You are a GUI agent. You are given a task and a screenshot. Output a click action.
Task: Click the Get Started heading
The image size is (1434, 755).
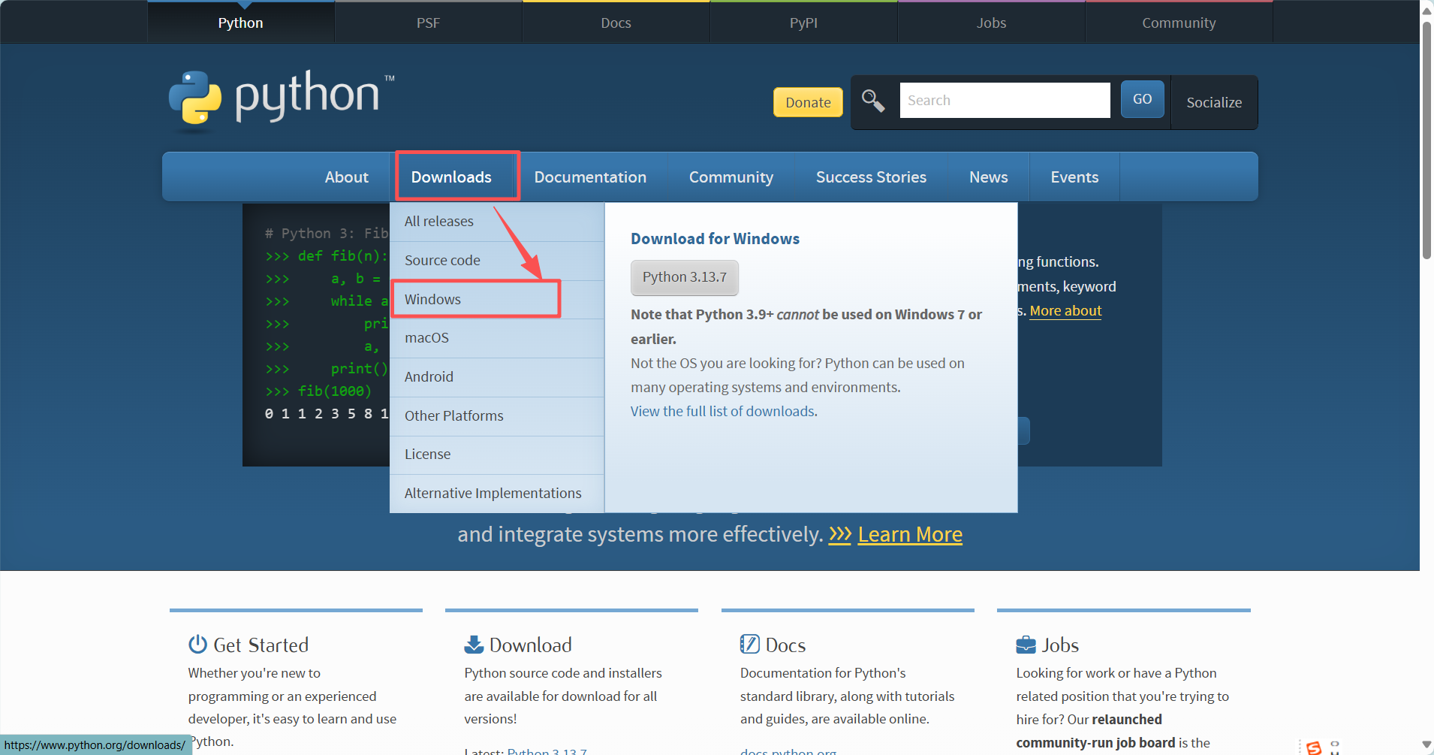(261, 645)
